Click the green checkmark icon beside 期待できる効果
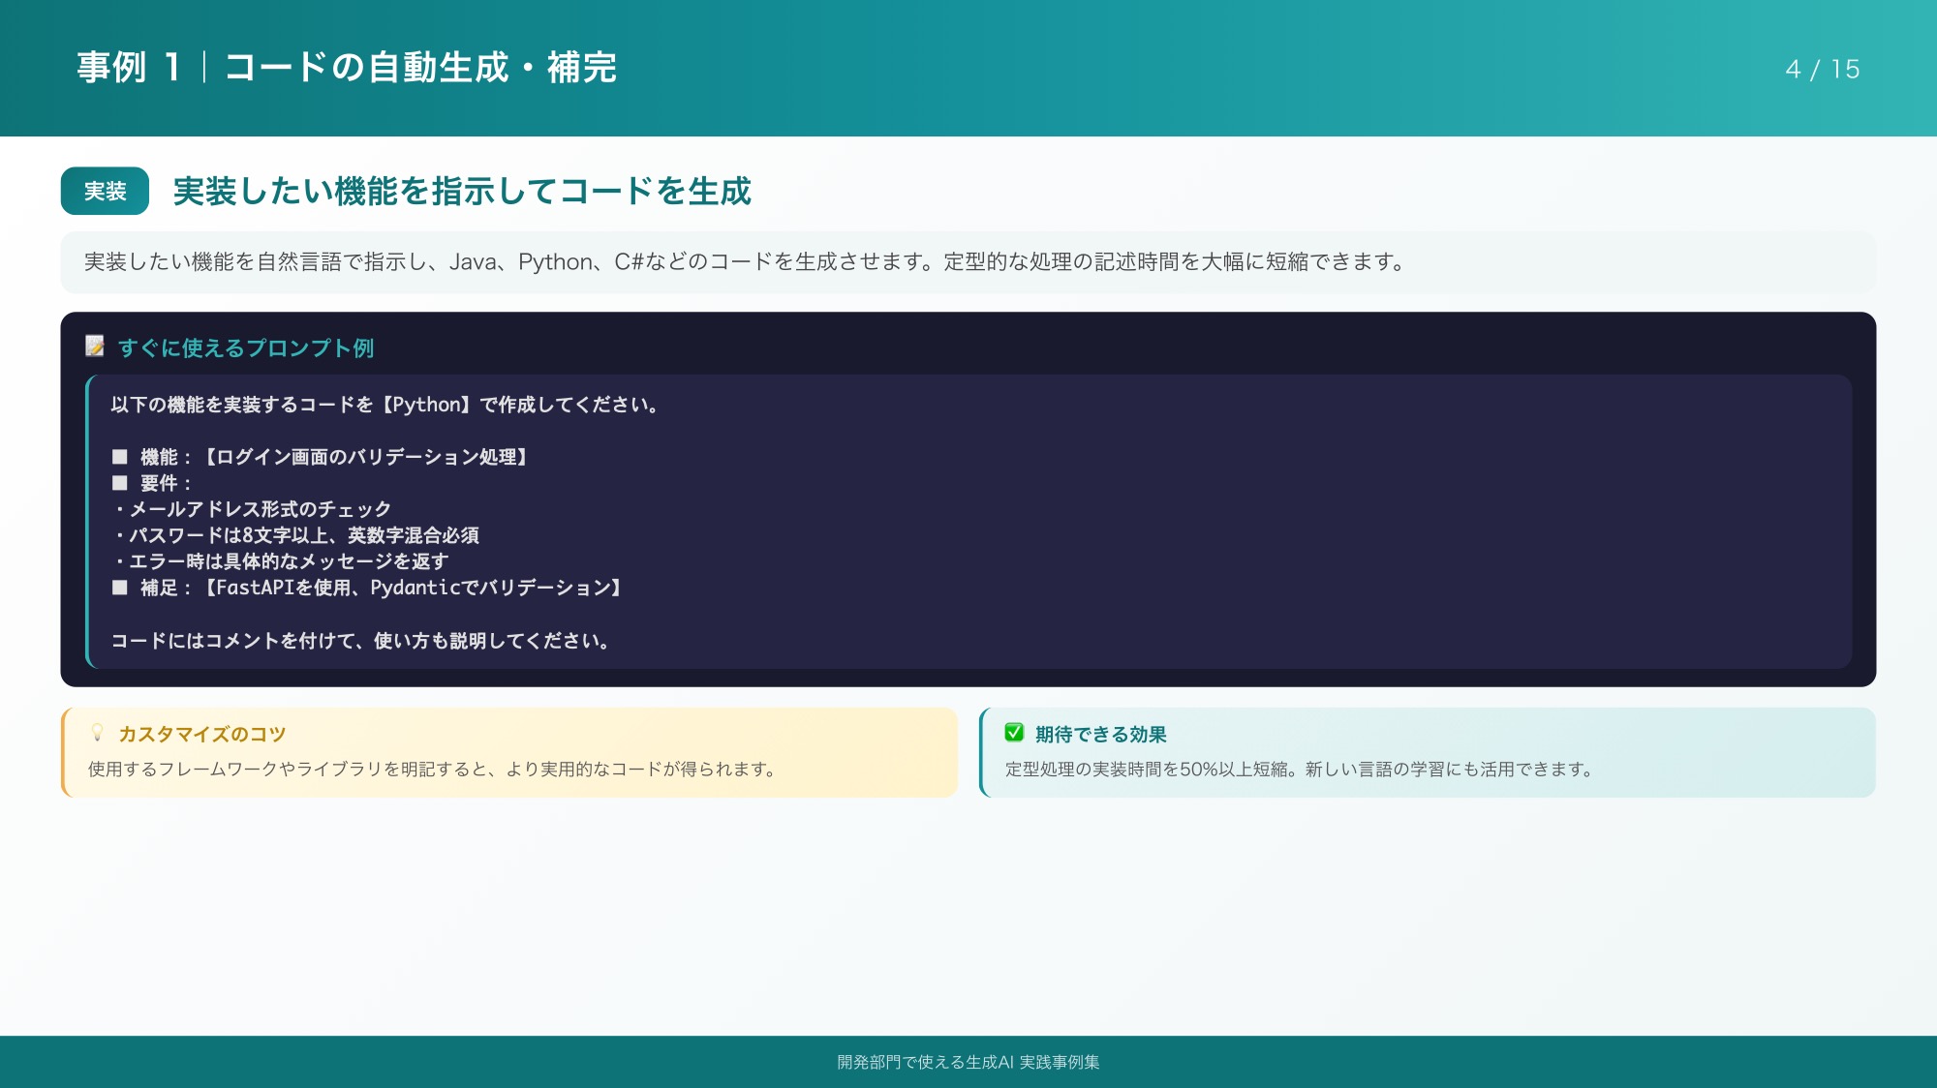Image resolution: width=1937 pixels, height=1088 pixels. click(1014, 733)
